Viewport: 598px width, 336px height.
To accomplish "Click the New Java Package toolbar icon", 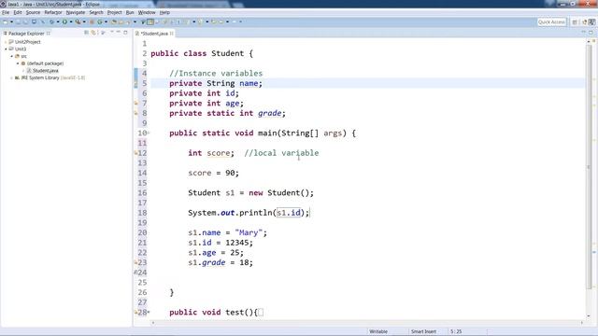I will tap(92, 22).
